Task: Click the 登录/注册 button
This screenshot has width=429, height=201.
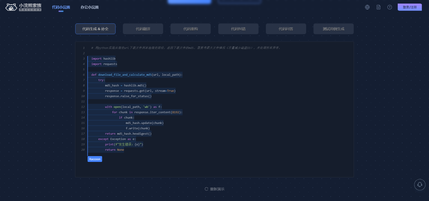Action: click(409, 7)
